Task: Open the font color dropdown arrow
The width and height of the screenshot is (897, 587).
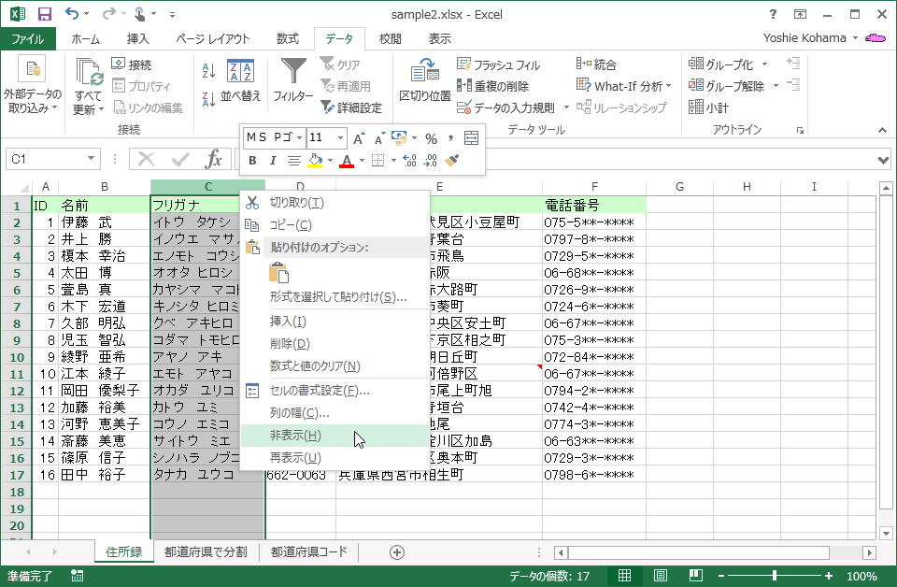Action: click(362, 161)
